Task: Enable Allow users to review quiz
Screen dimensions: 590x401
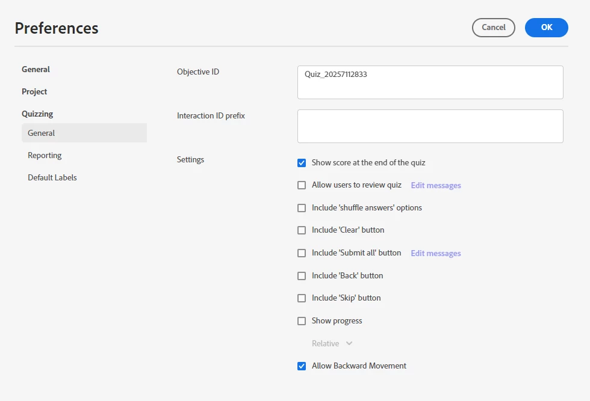Action: click(x=302, y=185)
